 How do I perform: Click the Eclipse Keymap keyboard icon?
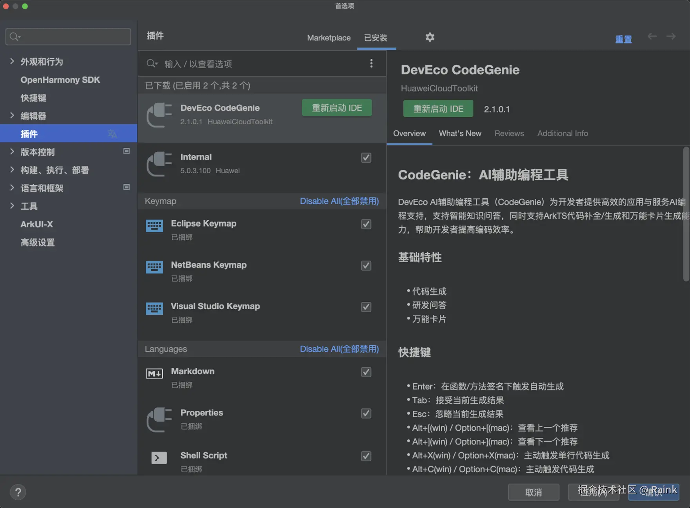point(154,226)
